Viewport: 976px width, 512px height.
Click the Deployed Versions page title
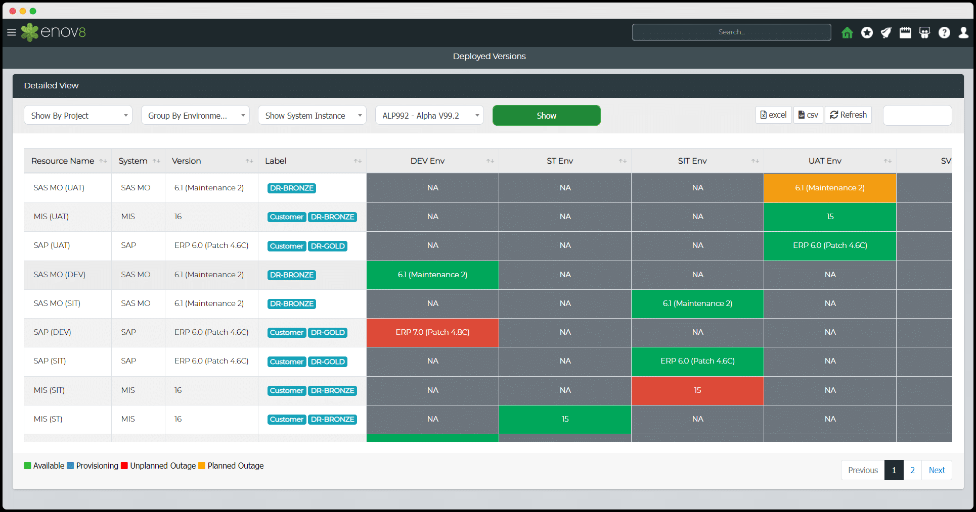click(x=489, y=57)
